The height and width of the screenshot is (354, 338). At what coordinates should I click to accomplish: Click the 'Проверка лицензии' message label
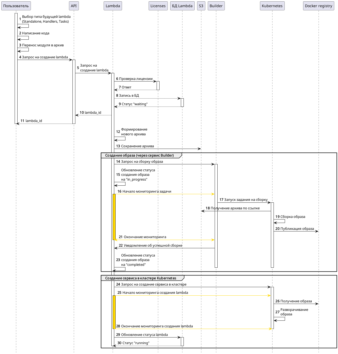pyautogui.click(x=136, y=79)
